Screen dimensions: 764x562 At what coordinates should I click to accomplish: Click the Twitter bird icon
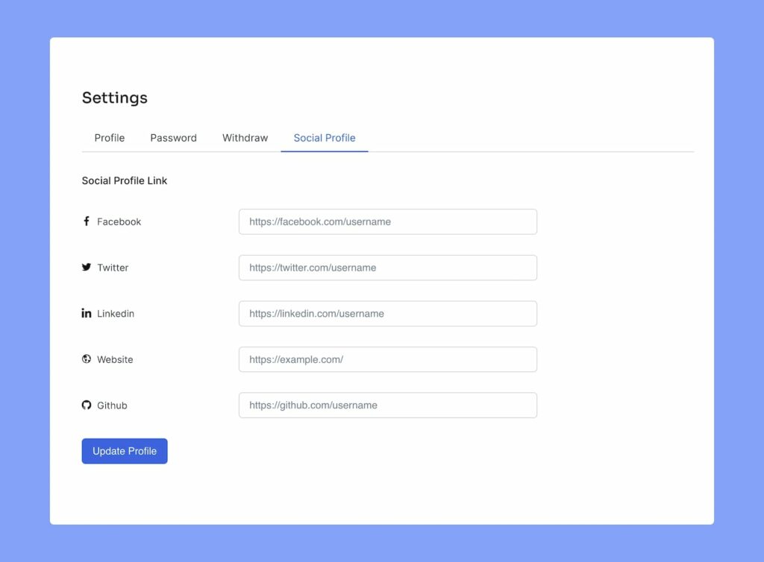(x=87, y=267)
